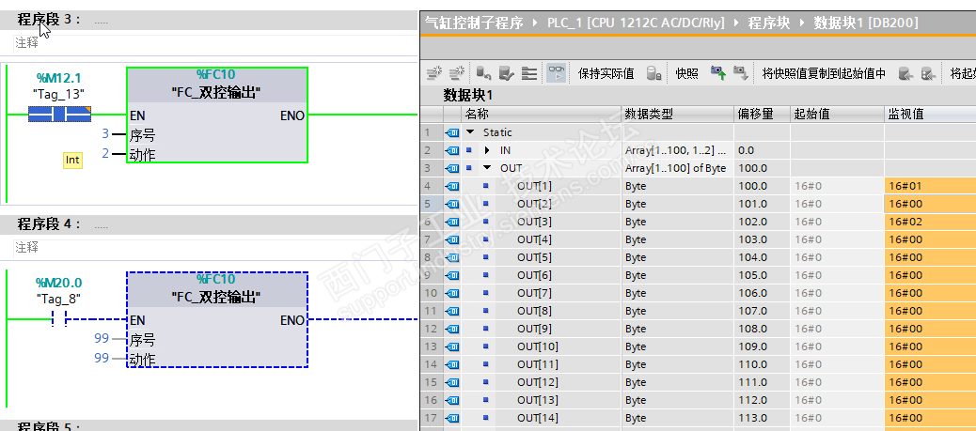Click PLC_1 [CPU 1212C AC/DC/Rly] breadcrumb
Image resolution: width=976 pixels, height=431 pixels.
[636, 23]
